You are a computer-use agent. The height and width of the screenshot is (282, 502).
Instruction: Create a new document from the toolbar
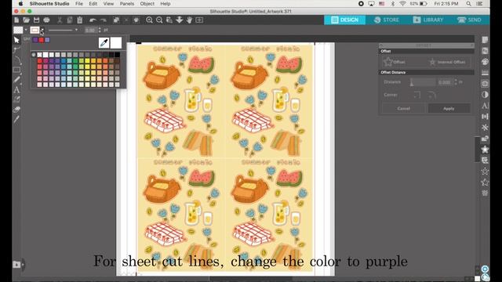pyautogui.click(x=16, y=20)
